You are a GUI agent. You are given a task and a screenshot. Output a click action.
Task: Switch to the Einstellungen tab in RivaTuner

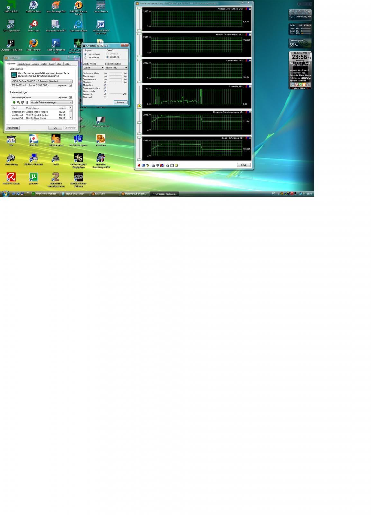point(24,64)
